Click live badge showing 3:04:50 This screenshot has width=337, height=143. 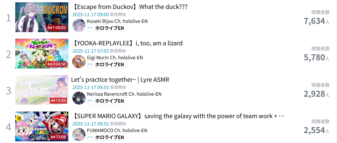(57, 64)
